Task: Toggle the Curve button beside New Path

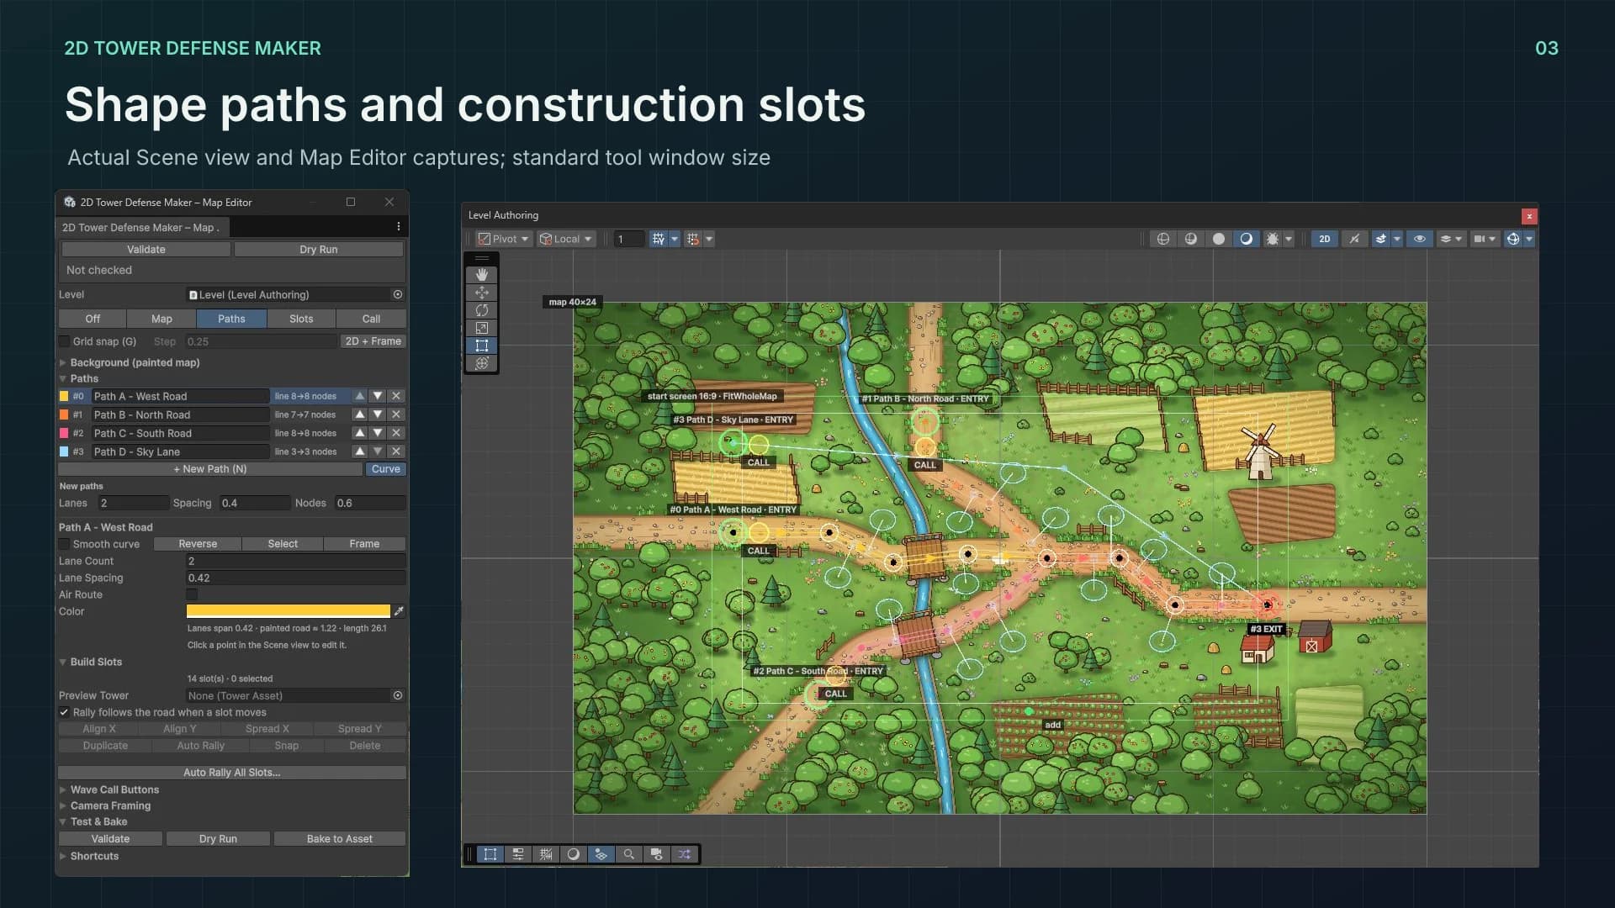Action: pos(386,469)
